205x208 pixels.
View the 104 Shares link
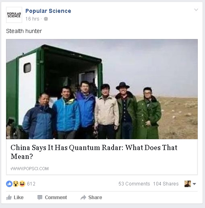[166, 184]
